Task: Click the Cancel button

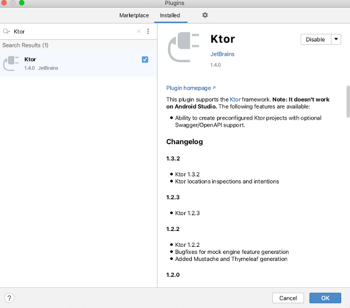Action: (x=288, y=298)
